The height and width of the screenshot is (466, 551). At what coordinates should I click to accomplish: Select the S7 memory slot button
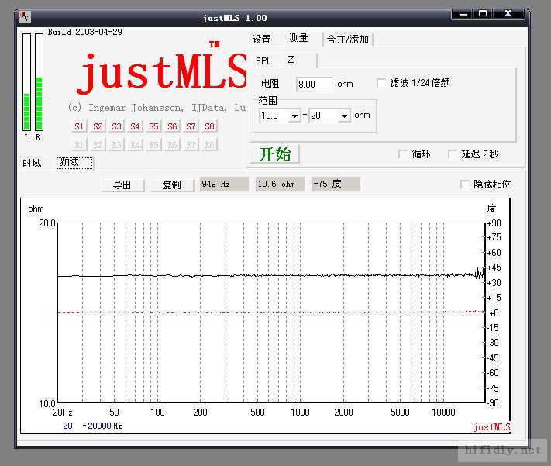(x=191, y=126)
